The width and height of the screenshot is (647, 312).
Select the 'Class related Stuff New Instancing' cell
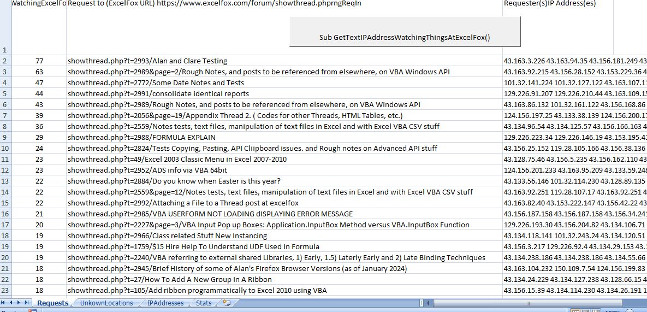(x=284, y=236)
